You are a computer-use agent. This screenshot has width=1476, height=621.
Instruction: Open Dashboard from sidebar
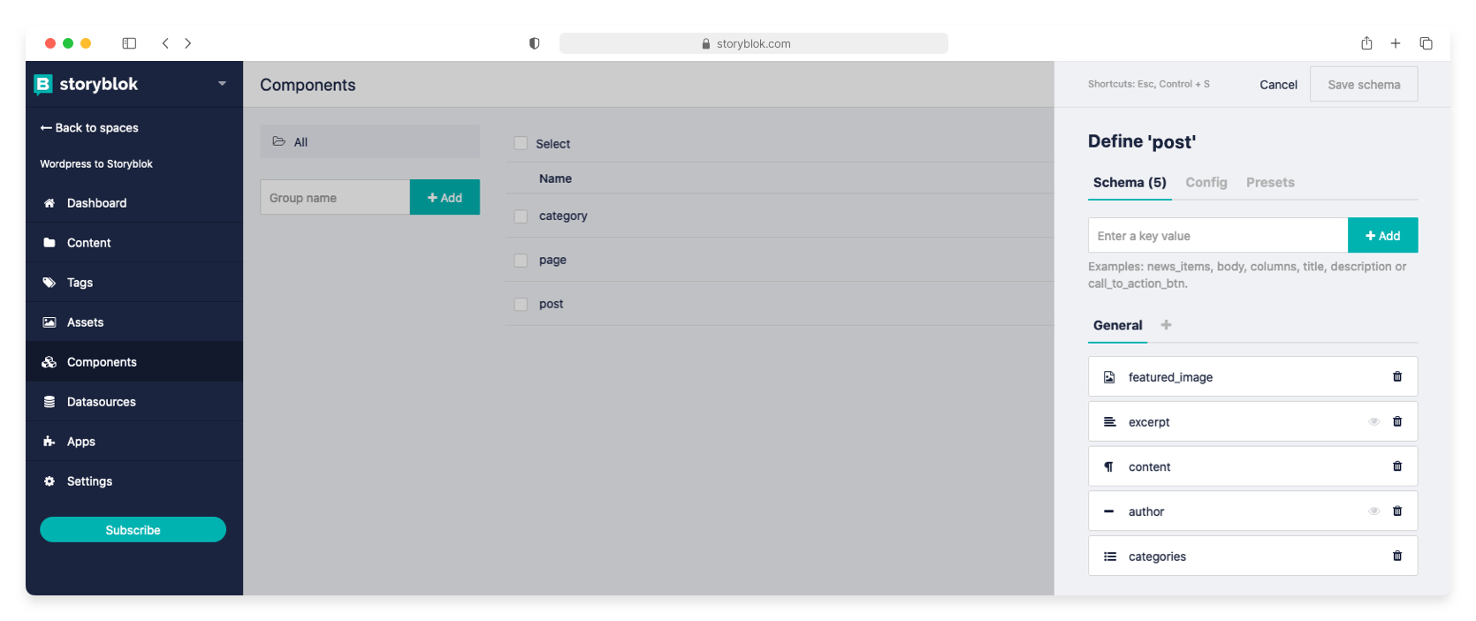pyautogui.click(x=134, y=203)
